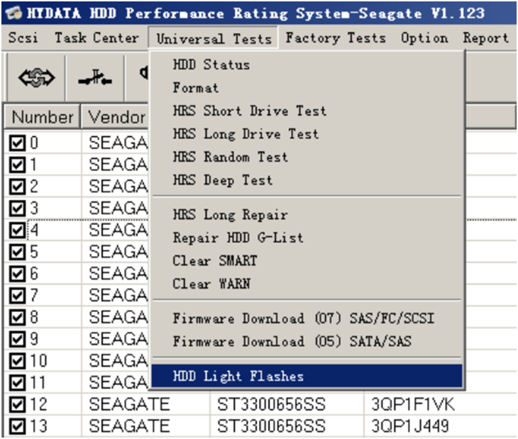
Task: Toggle drive 11 checkbox
Action: coord(17,382)
